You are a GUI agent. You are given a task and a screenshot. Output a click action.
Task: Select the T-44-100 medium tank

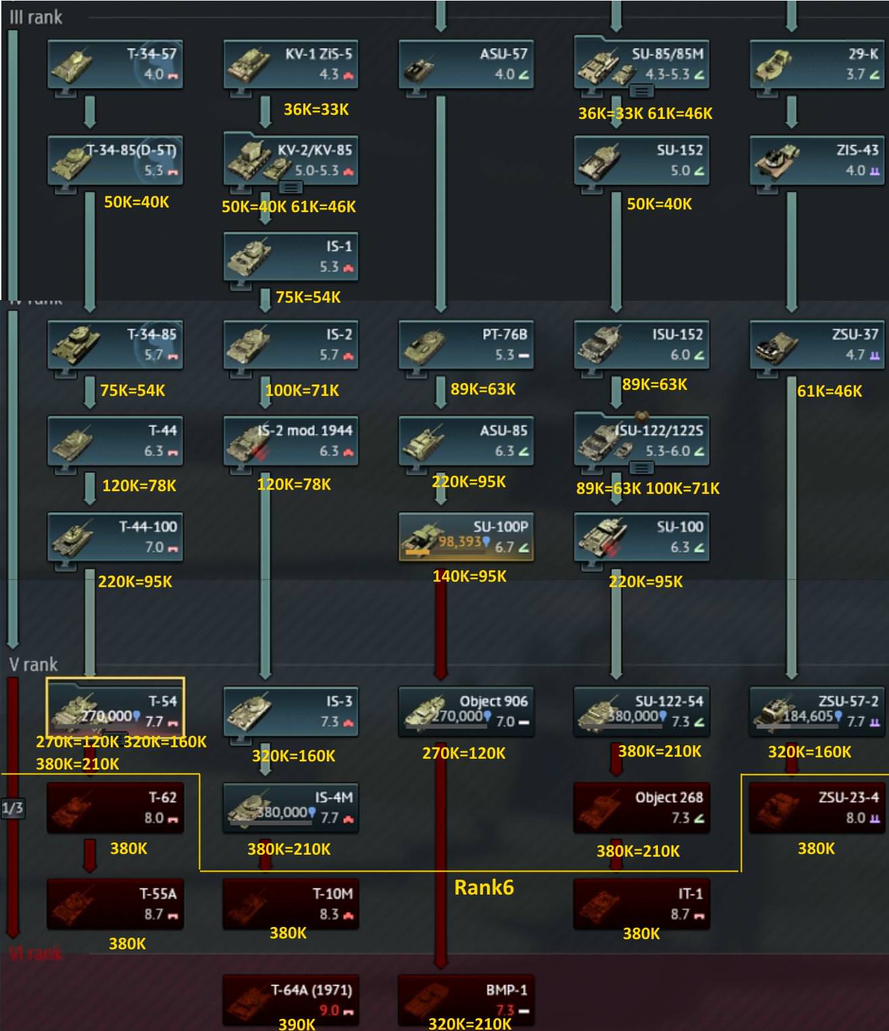click(115, 536)
